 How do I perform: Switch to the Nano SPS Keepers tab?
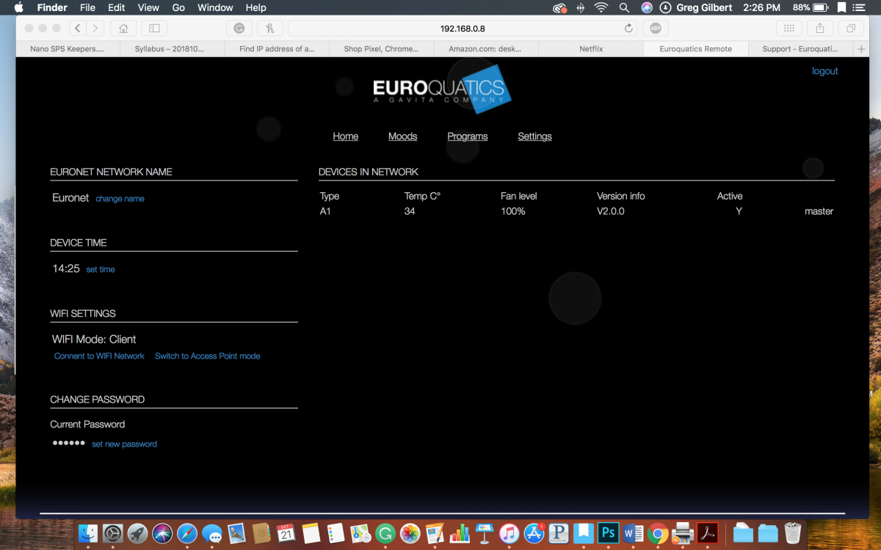click(68, 49)
